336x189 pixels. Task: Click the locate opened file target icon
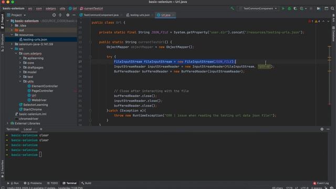(54, 15)
